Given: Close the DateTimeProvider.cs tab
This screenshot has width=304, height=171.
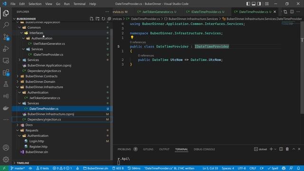Looking at the screenshot, I should [275, 12].
